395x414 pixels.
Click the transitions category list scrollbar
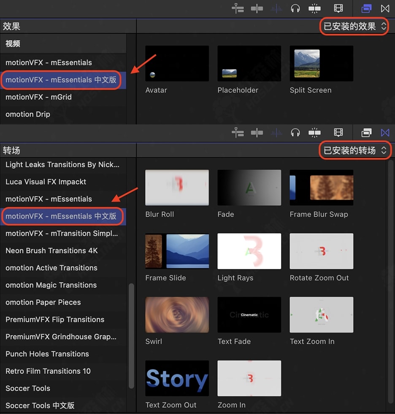pos(131,336)
